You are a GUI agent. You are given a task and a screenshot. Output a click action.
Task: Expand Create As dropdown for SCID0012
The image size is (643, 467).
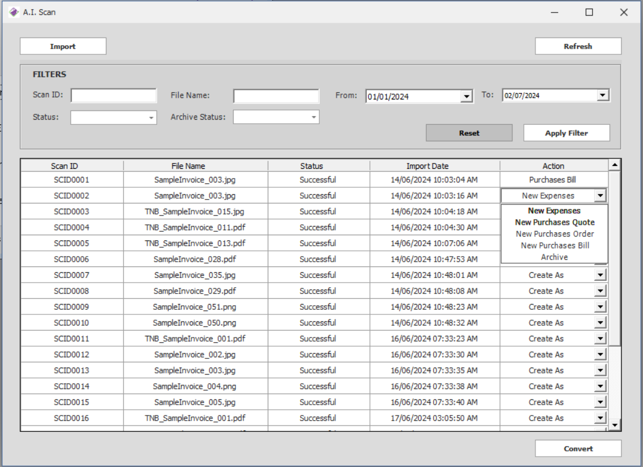coord(600,355)
